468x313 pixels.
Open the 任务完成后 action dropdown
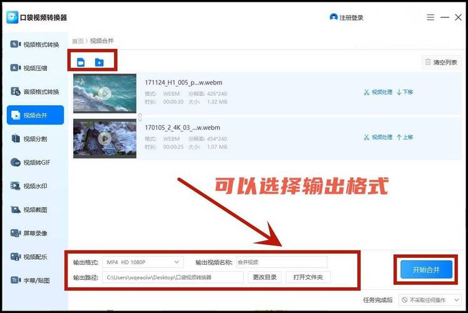tap(430, 300)
